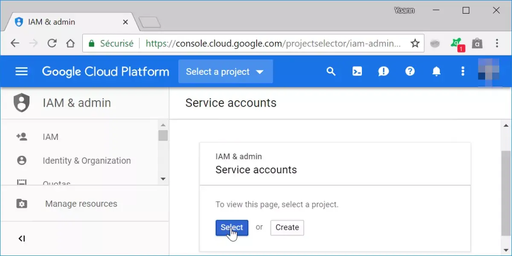
Task: Open the Cloud Shell terminal icon
Action: [x=357, y=71]
